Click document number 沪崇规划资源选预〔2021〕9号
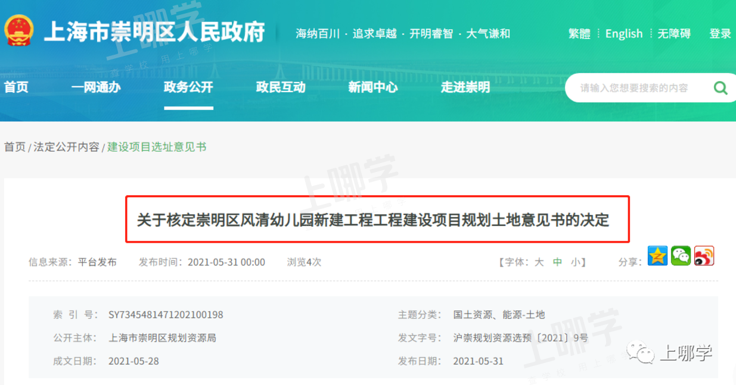736x385 pixels. [520, 338]
